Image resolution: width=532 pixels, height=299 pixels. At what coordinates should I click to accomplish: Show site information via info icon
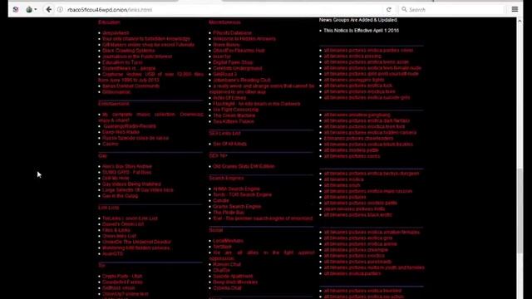pos(60,9)
